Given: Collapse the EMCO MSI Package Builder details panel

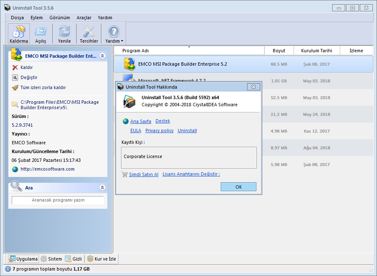Looking at the screenshot, I should (x=103, y=56).
